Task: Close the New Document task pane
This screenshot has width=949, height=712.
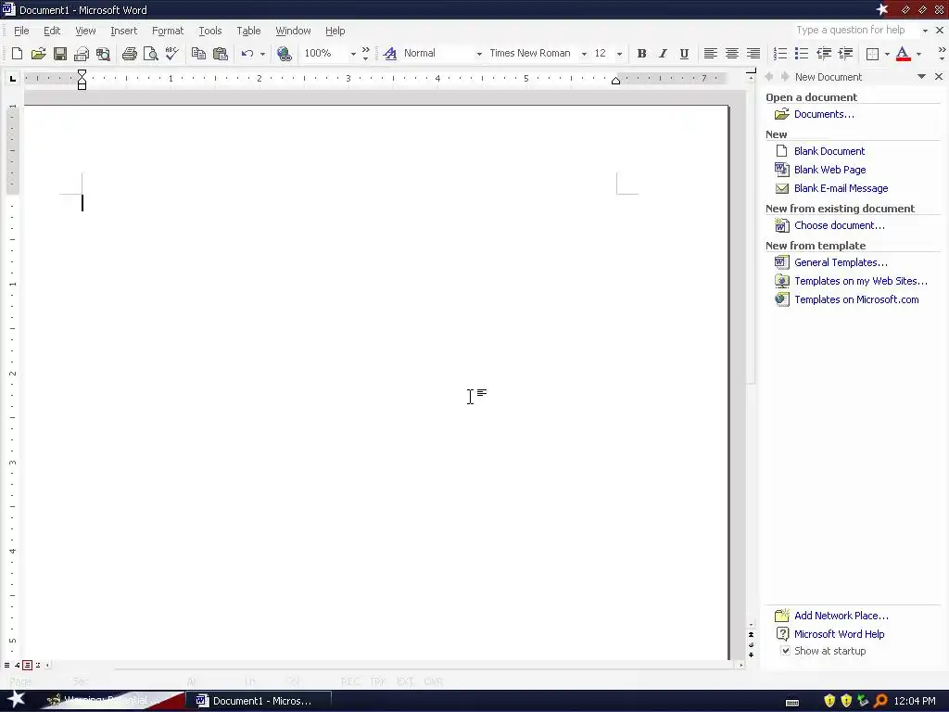Action: 939,76
